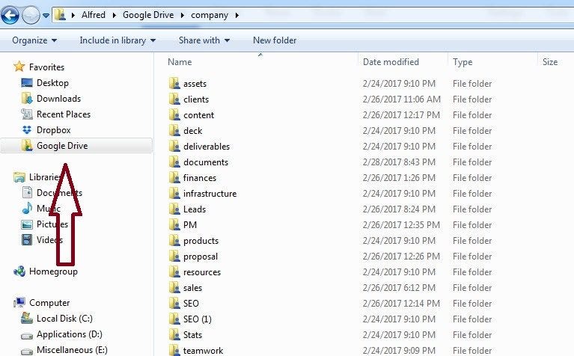
Task: Click the content folder icon
Action: coord(174,115)
